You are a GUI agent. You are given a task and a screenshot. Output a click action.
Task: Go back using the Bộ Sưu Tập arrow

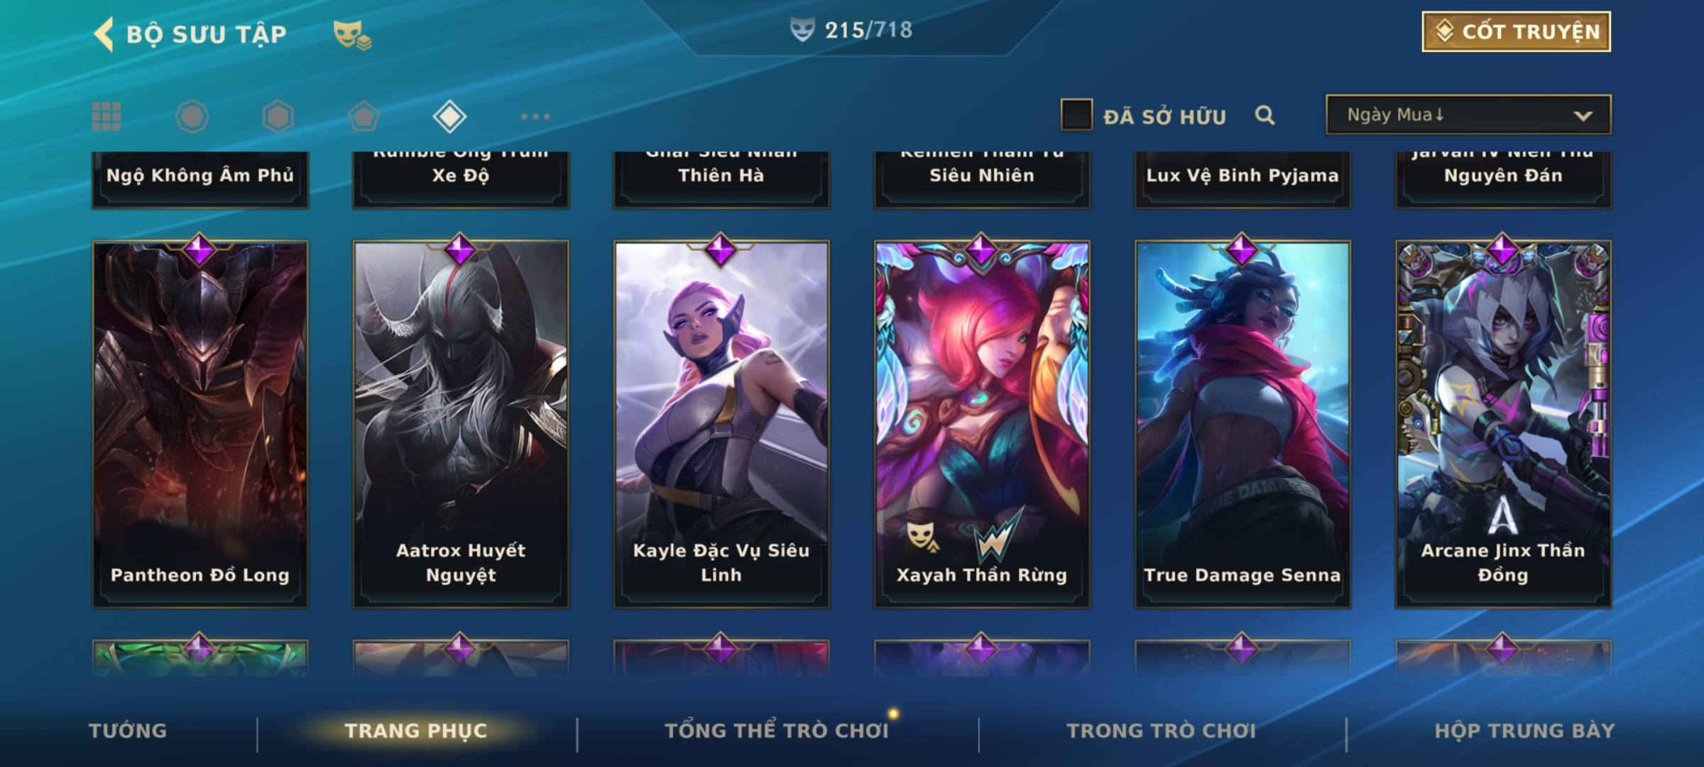coord(104,34)
